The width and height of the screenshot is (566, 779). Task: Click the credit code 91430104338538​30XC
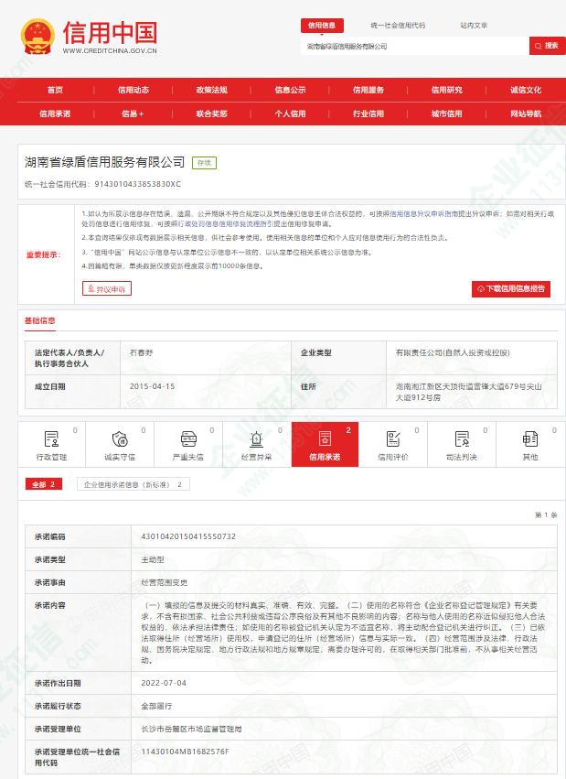(x=137, y=184)
